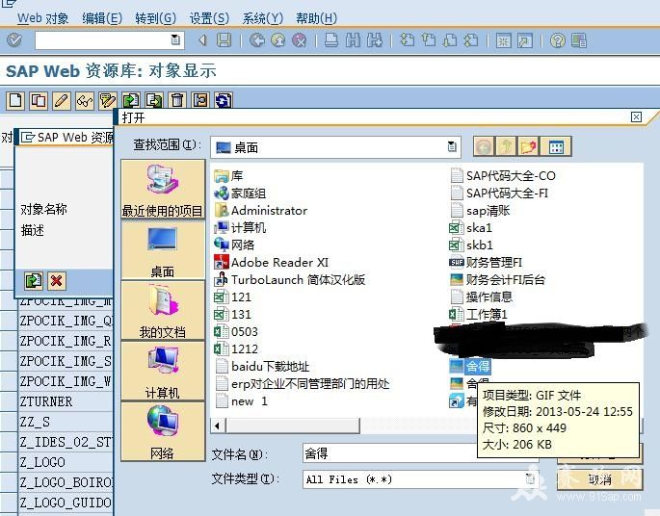Image resolution: width=660 pixels, height=516 pixels.
Task: Open the View Menu icon in dialog
Action: click(556, 146)
